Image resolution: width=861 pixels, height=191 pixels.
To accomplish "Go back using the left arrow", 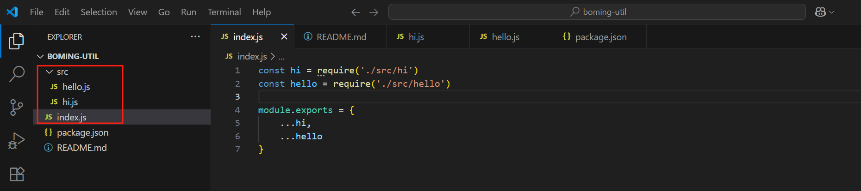I will 356,12.
